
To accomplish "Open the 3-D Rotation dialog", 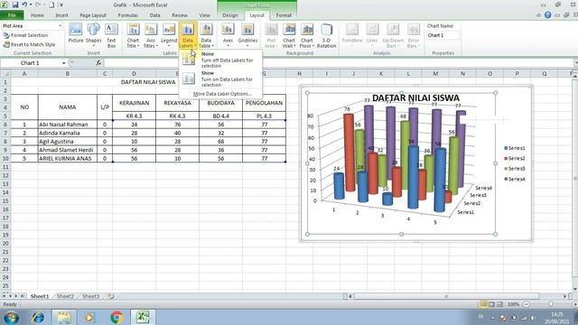I will (326, 35).
